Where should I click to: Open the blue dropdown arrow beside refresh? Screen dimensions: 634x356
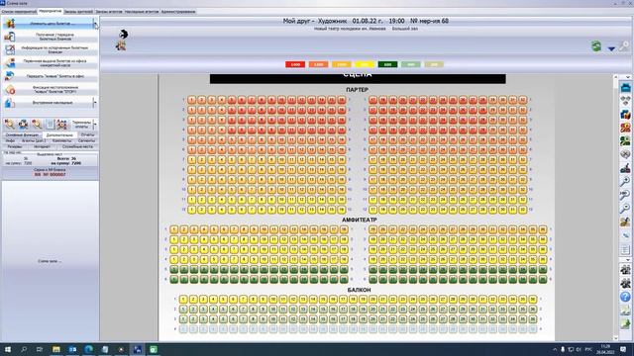pos(611,48)
